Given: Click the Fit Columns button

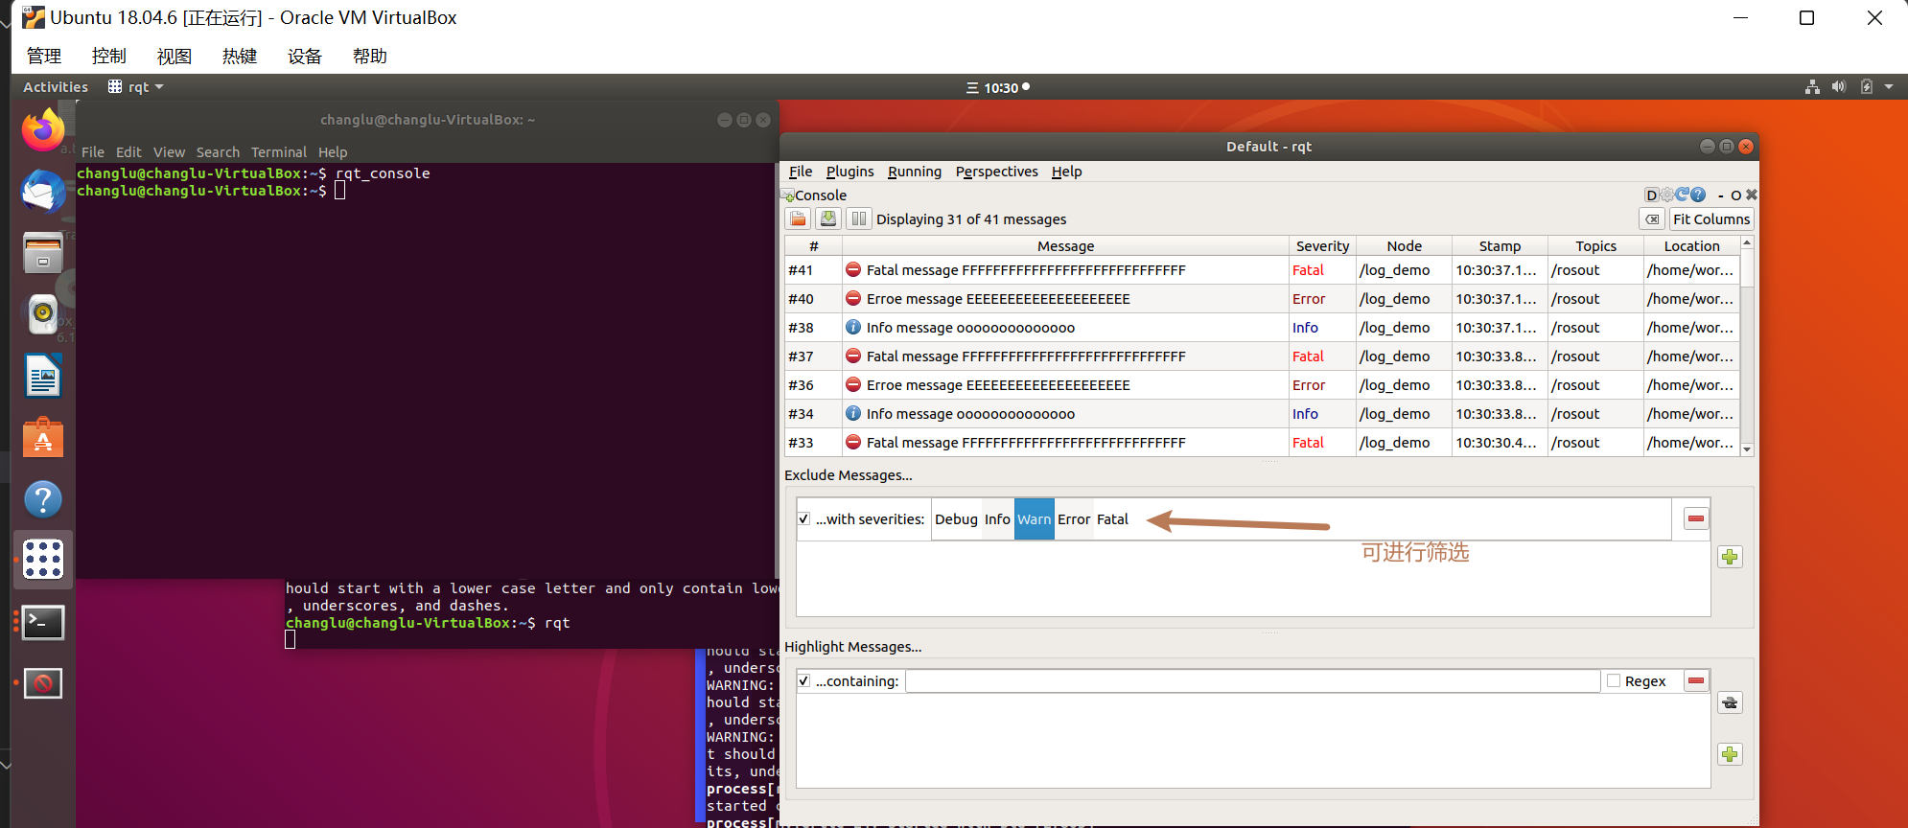Looking at the screenshot, I should 1711,219.
